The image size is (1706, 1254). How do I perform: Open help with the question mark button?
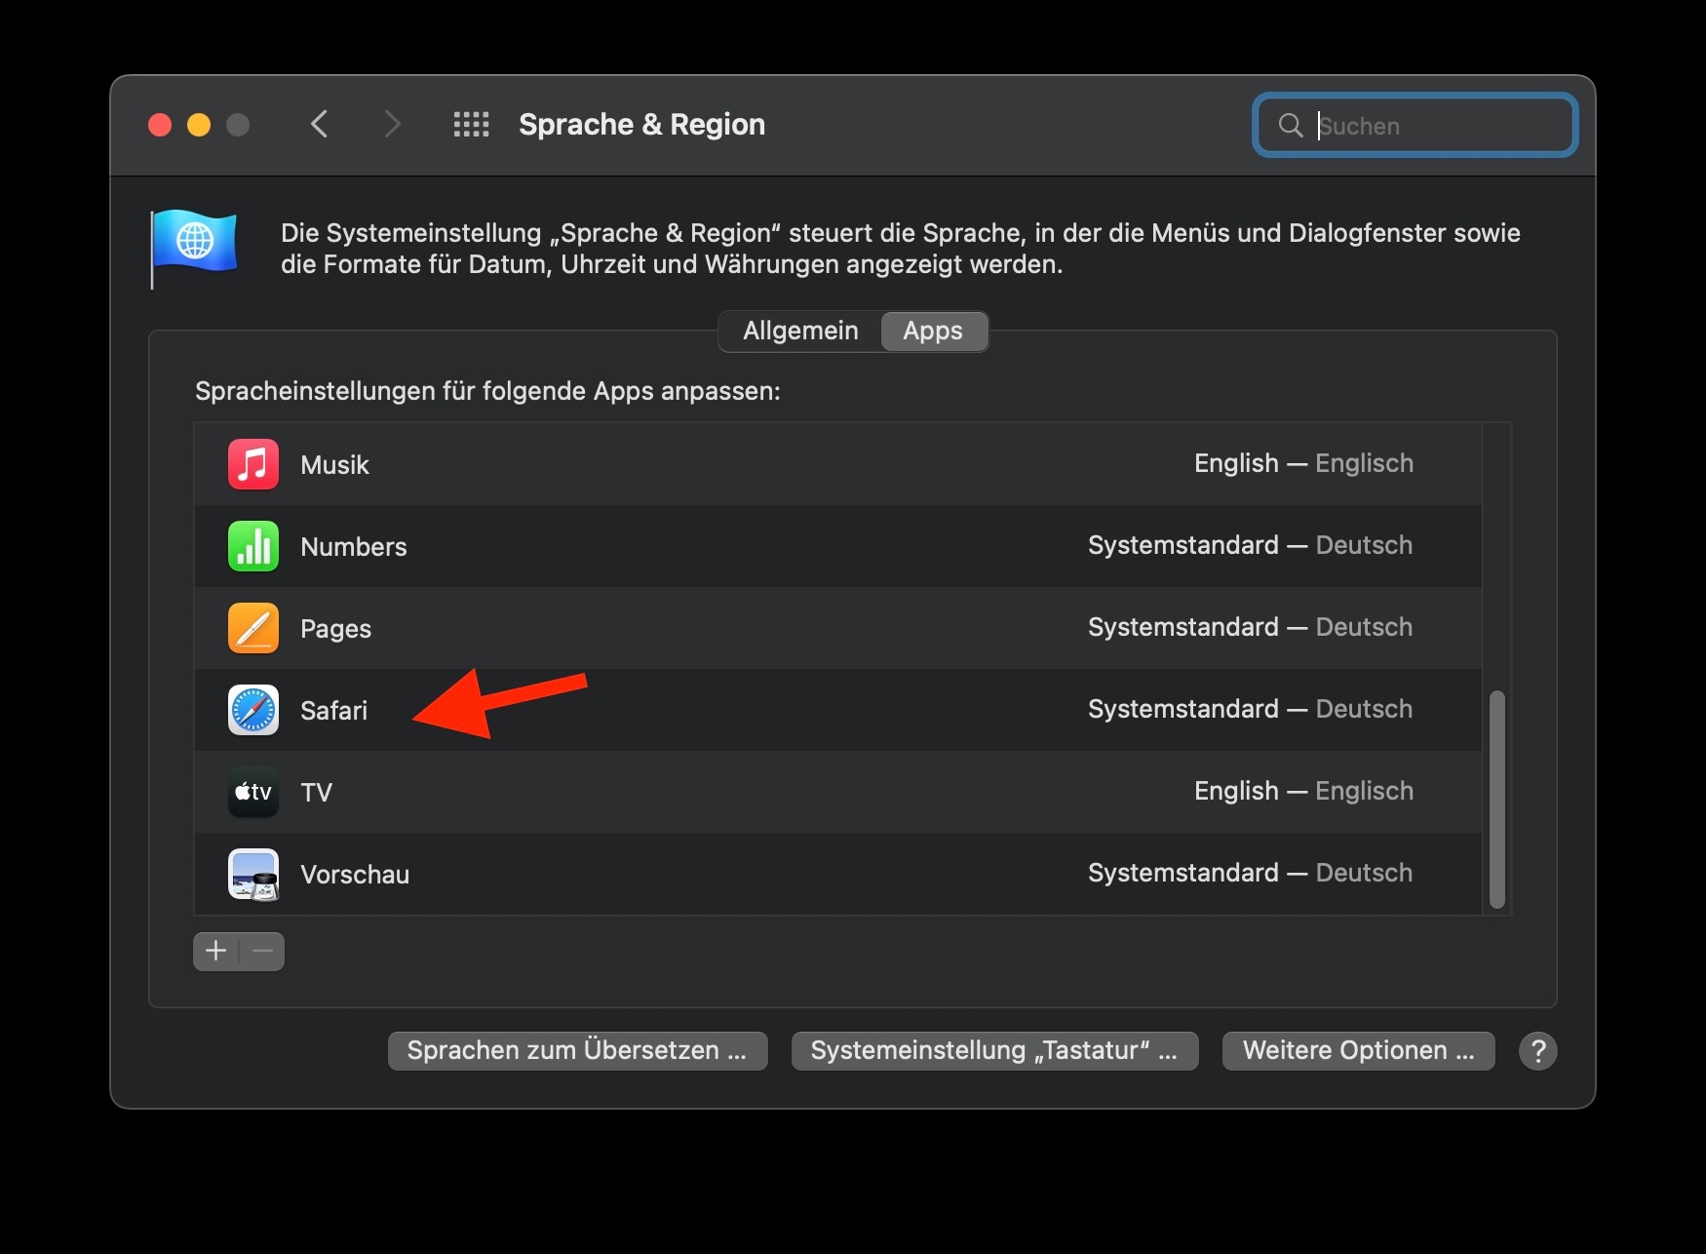pos(1538,1051)
